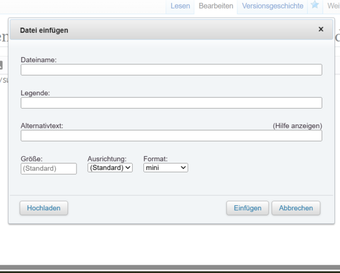Select the Bearbeiten tab
Screen dimensions: 340x273
(x=215, y=6)
